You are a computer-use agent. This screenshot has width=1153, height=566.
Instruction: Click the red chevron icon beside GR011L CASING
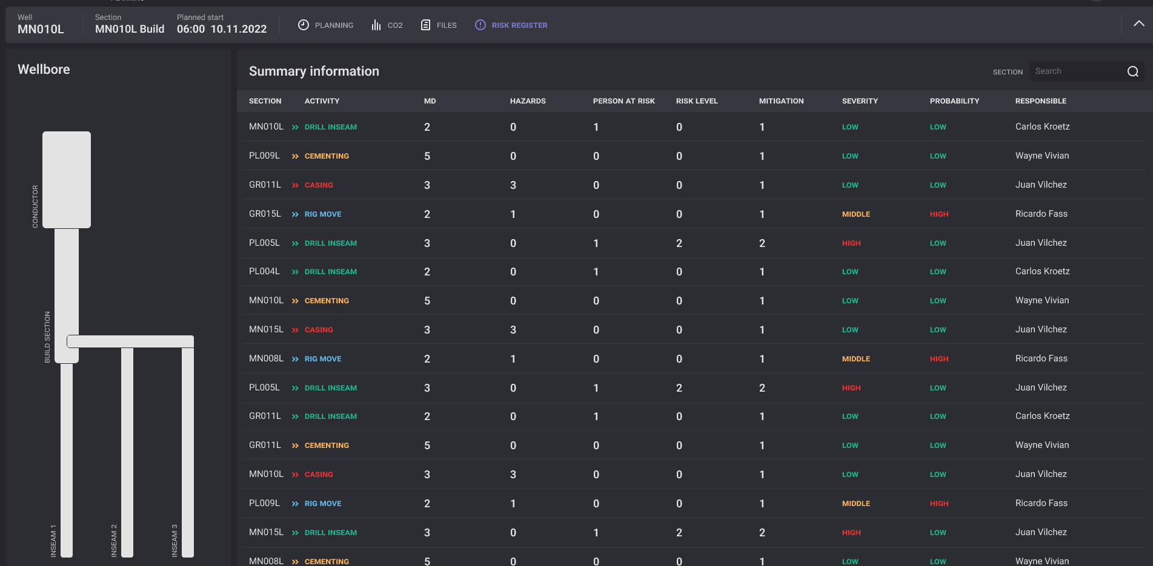click(295, 185)
